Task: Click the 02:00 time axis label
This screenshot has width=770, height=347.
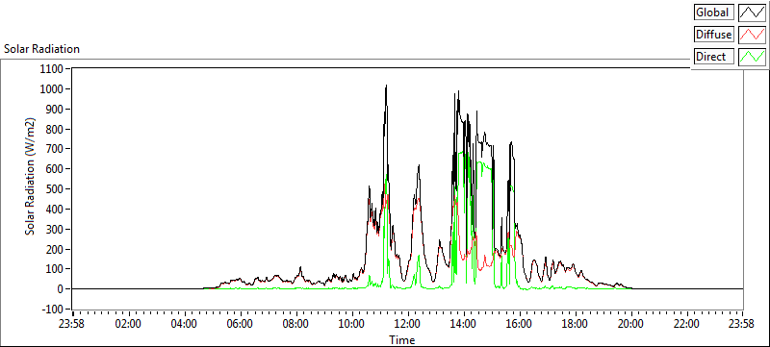Action: point(129,324)
